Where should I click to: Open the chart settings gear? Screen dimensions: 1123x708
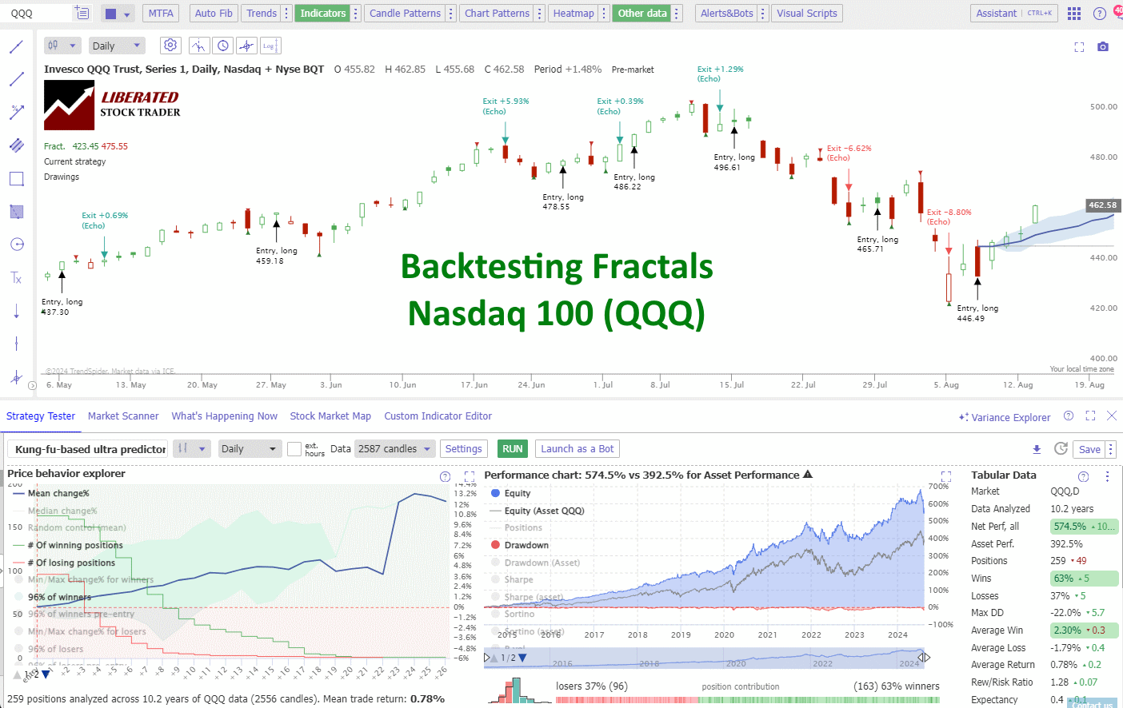click(170, 46)
